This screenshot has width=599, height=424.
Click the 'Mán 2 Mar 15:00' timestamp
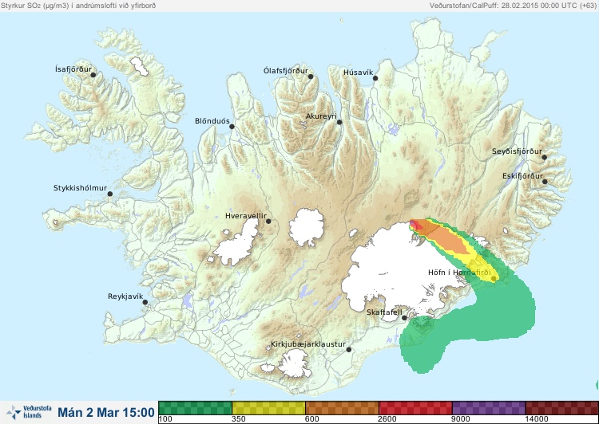click(105, 413)
